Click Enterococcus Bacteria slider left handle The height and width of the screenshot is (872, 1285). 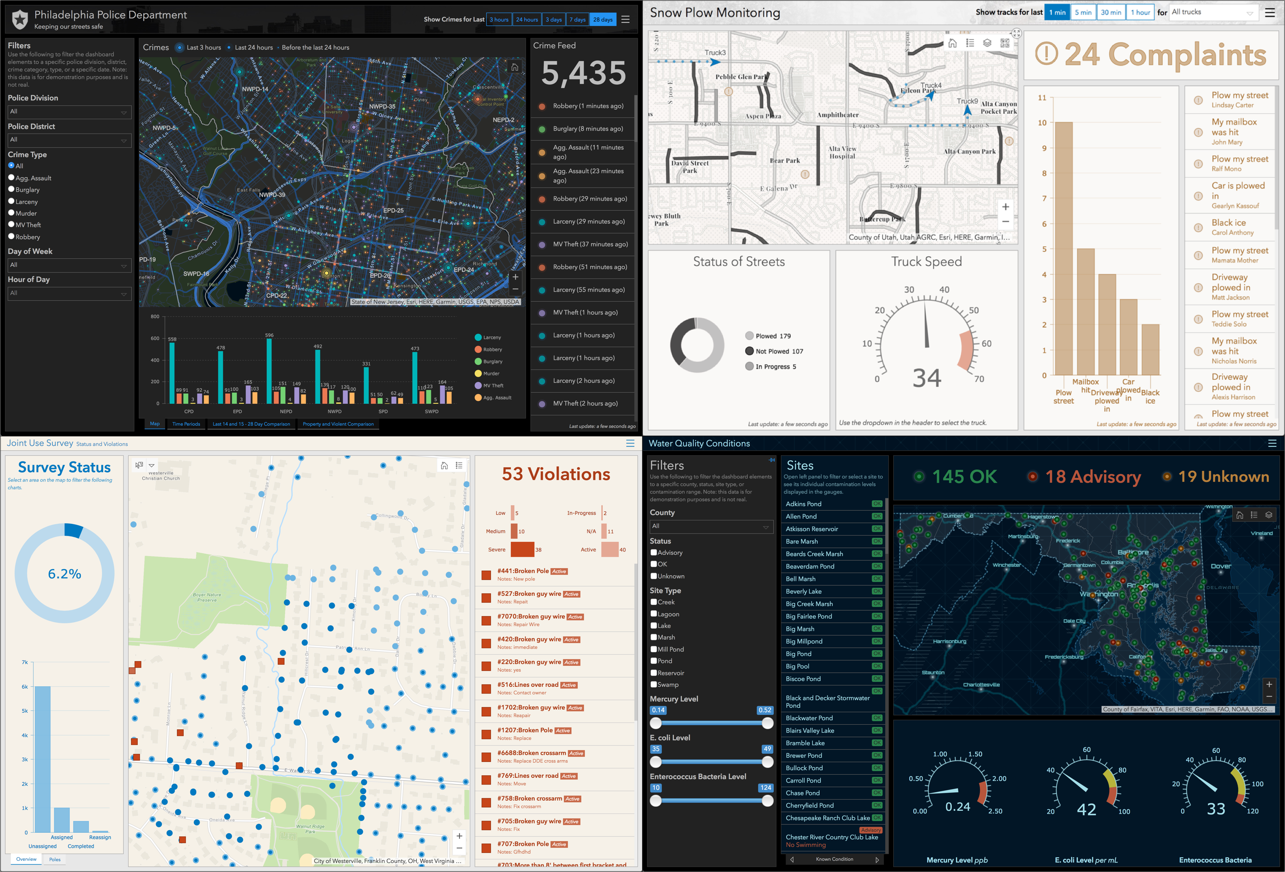tap(656, 801)
